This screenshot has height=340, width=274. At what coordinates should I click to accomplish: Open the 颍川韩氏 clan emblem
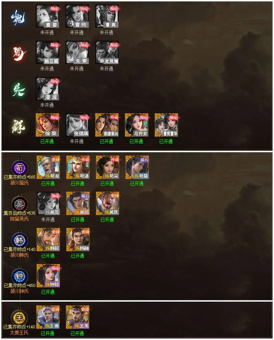pos(20,240)
